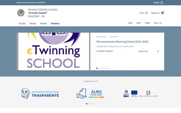The height and width of the screenshot is (113, 181).
Task: Open the Scuola menu
Action: click(22, 23)
